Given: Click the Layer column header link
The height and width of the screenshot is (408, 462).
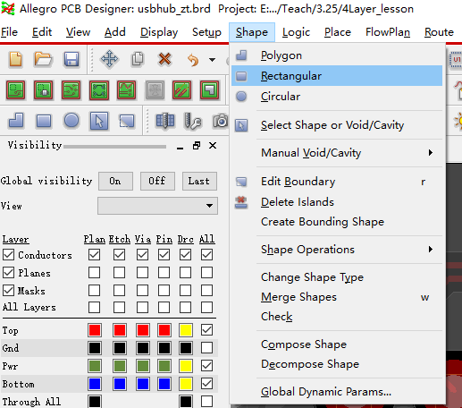Looking at the screenshot, I should 15,239.
